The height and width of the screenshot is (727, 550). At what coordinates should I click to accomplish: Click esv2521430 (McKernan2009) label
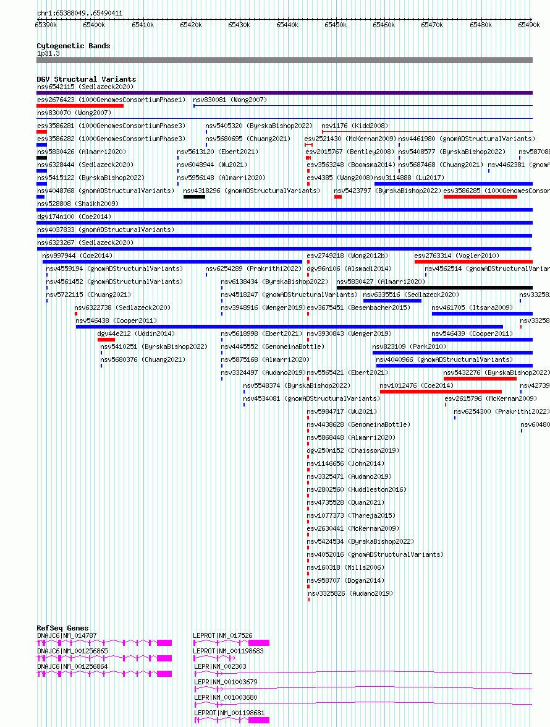coord(350,139)
